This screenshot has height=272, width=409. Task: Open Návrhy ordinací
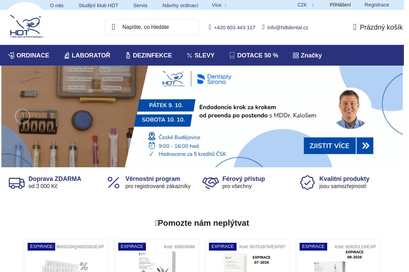(x=180, y=5)
